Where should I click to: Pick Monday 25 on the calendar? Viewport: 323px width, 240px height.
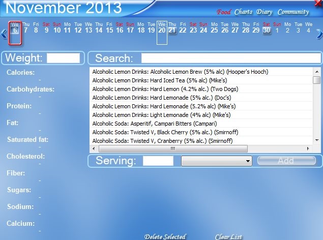(x=214, y=28)
